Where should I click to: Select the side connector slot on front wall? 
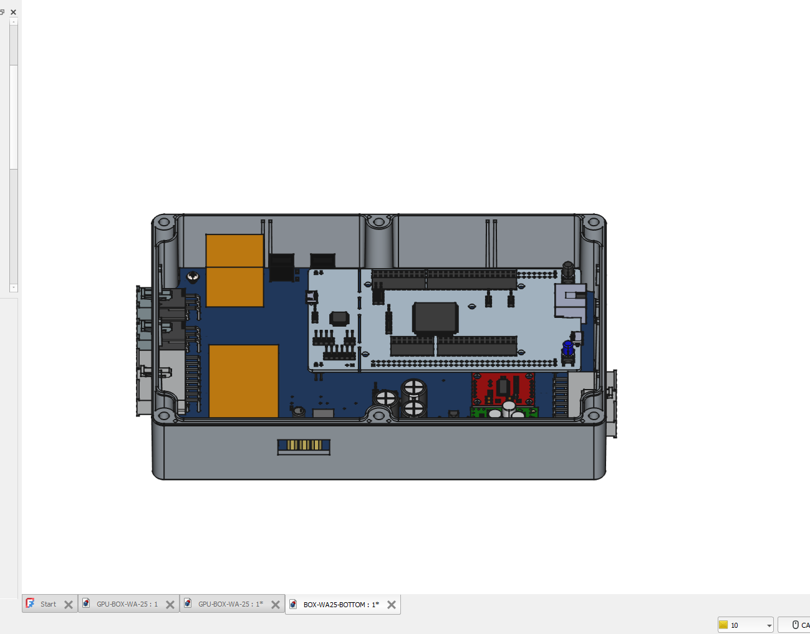pyautogui.click(x=304, y=446)
